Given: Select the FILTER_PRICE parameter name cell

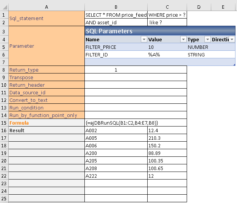Looking at the screenshot, I should point(116,47).
